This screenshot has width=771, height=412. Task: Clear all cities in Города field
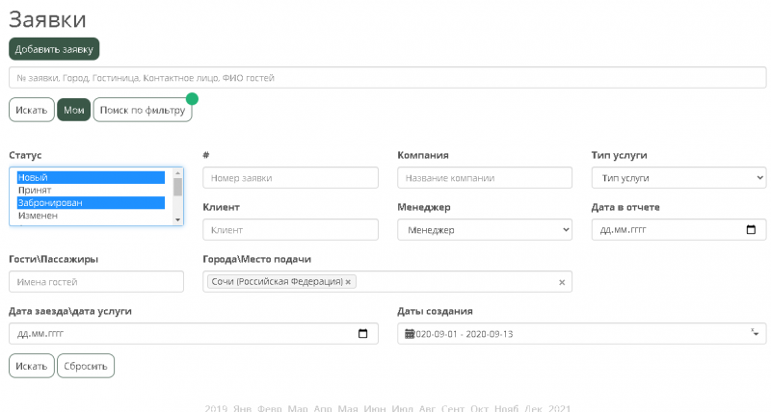(x=562, y=282)
